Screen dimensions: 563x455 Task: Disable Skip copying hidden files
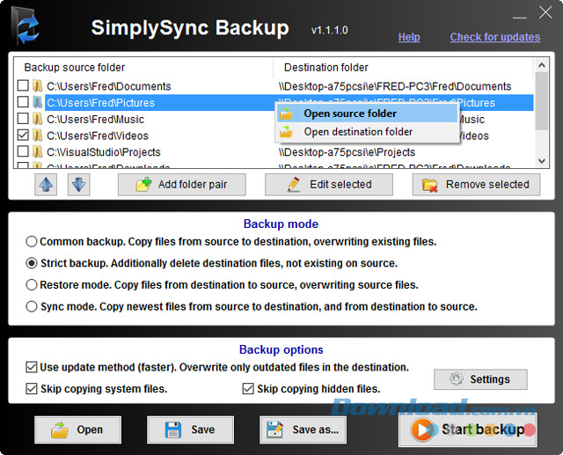(247, 388)
